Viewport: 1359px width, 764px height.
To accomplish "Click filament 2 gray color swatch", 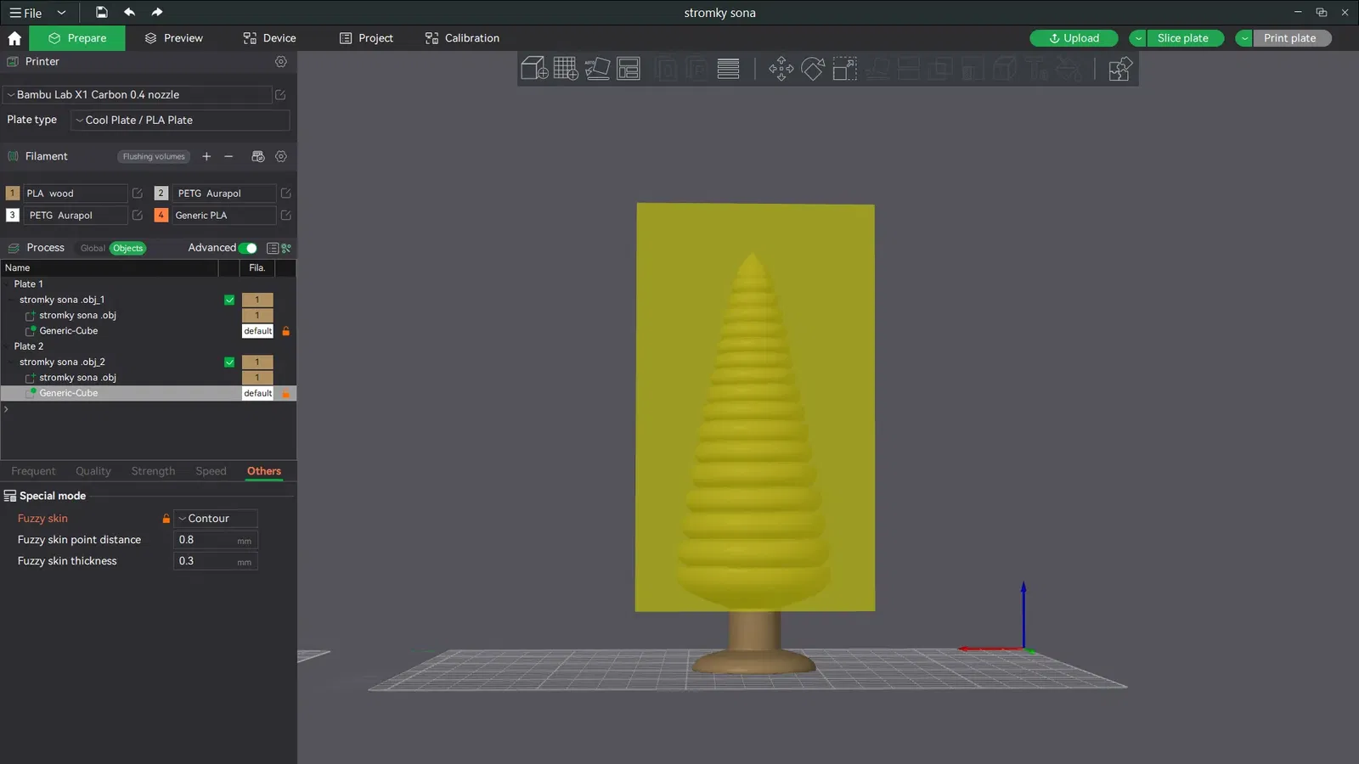I will 161,194.
